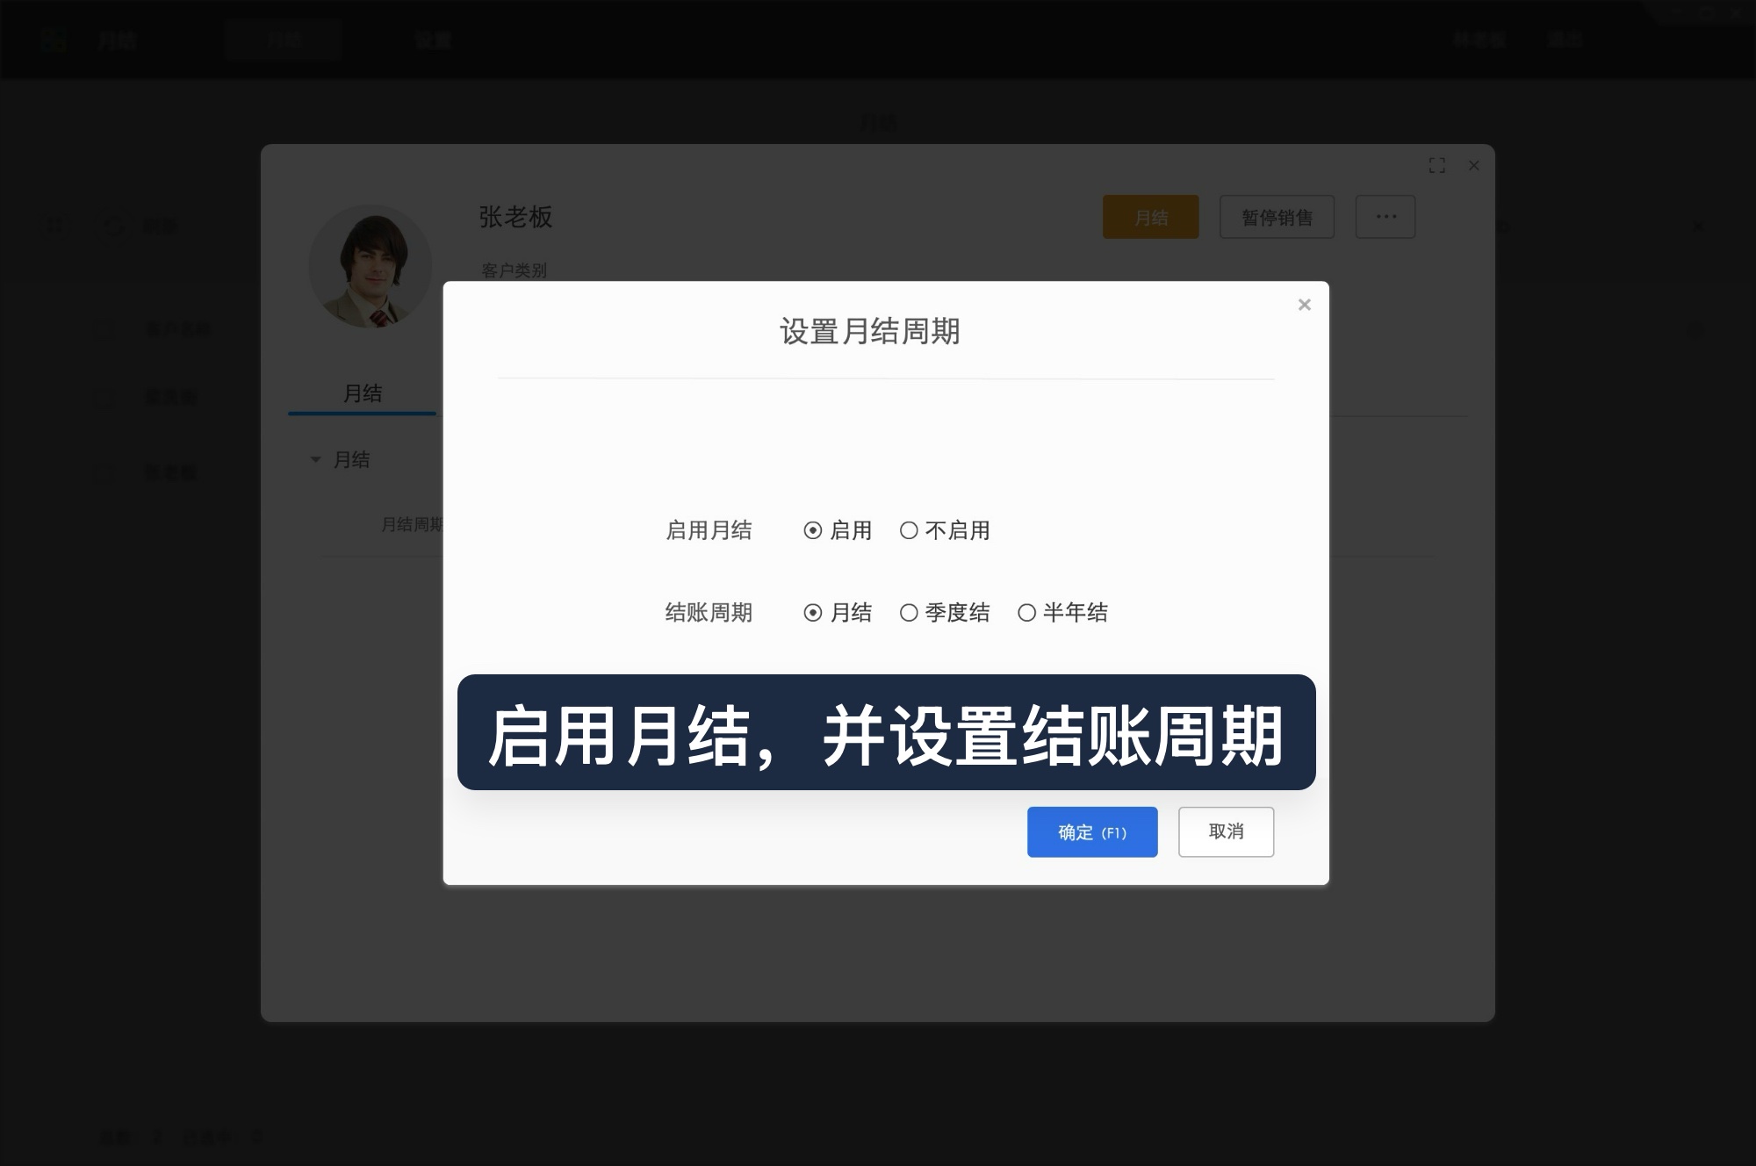Screen dimensions: 1756x1166
Task: Cancel the dialog with 取消 button
Action: pyautogui.click(x=1226, y=831)
